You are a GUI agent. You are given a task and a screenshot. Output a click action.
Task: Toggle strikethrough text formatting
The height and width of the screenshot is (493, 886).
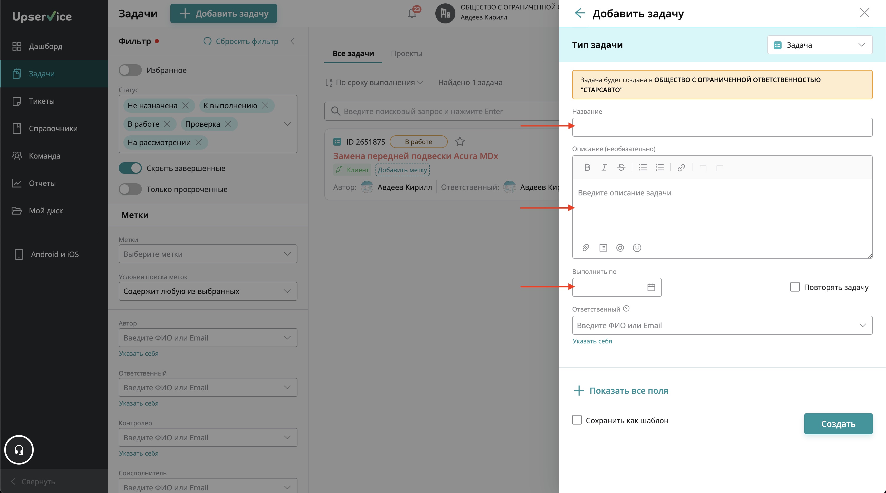click(621, 167)
